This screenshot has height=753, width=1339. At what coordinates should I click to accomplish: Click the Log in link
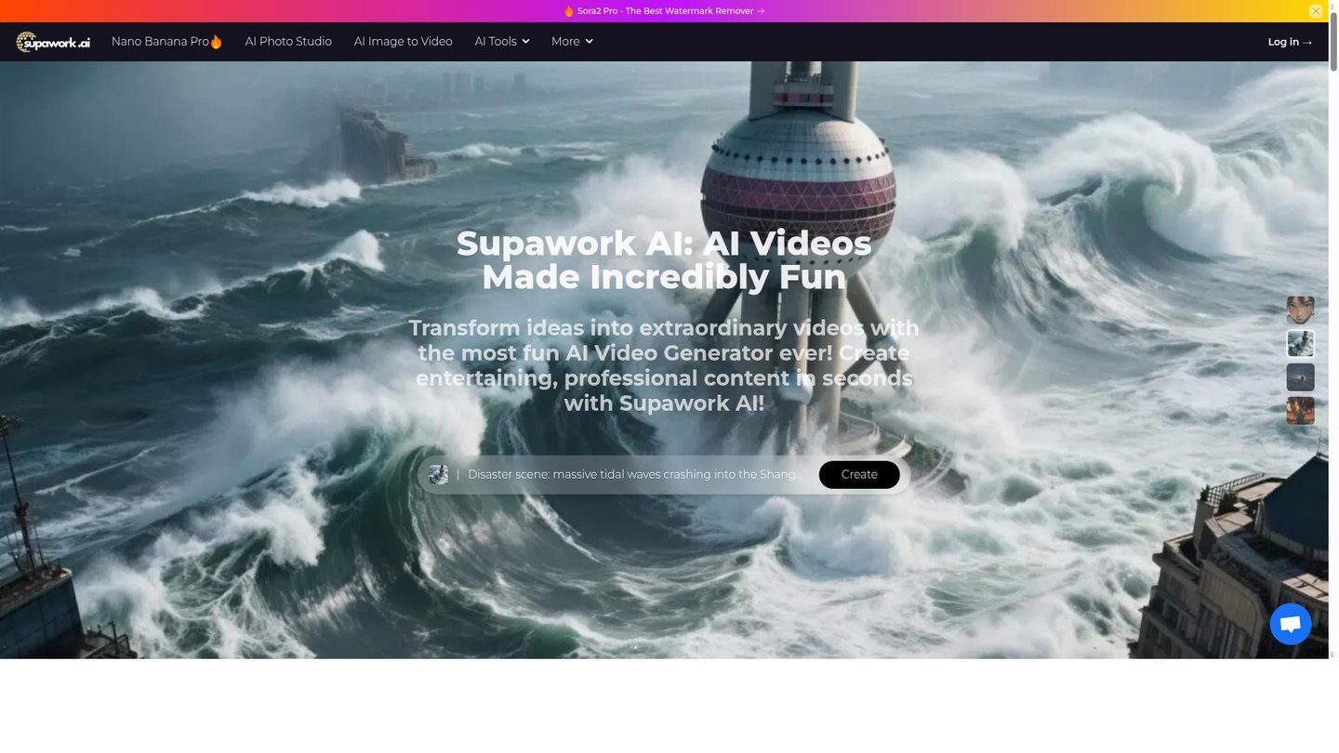pos(1290,42)
